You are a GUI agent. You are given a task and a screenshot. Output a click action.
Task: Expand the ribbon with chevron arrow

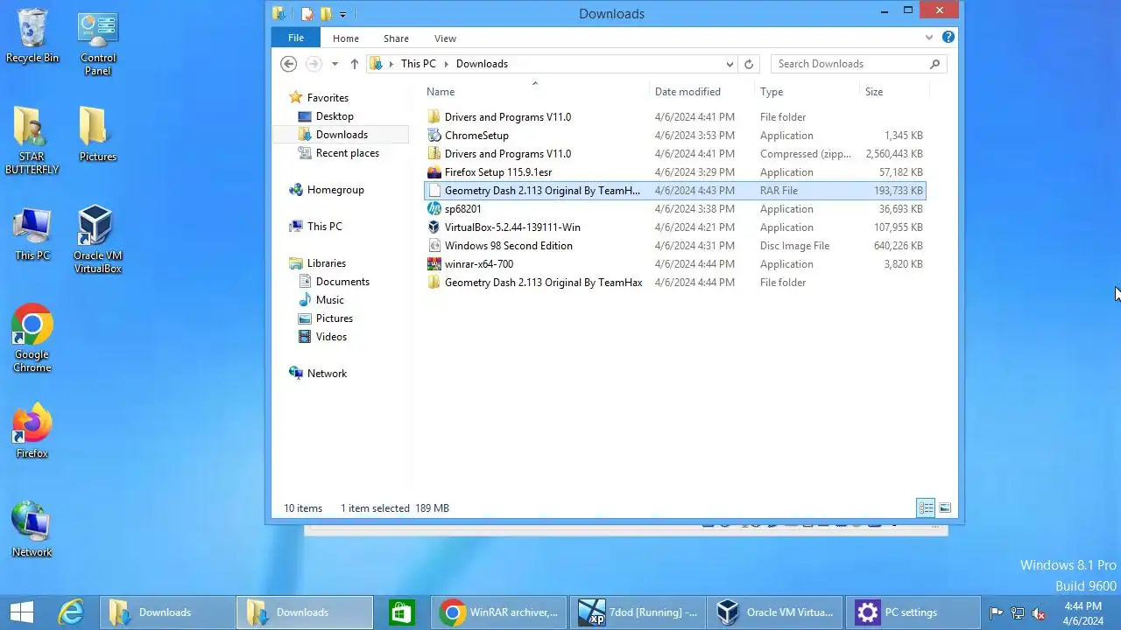[929, 38]
